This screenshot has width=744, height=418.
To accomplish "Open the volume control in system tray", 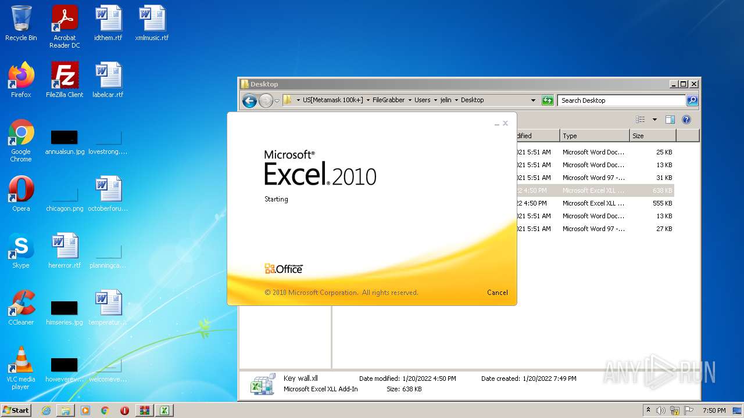I will pyautogui.click(x=661, y=410).
